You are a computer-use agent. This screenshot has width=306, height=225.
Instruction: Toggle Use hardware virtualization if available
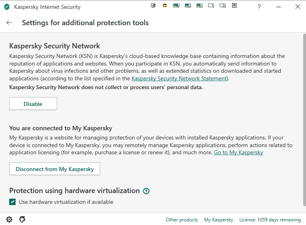pos(13,202)
